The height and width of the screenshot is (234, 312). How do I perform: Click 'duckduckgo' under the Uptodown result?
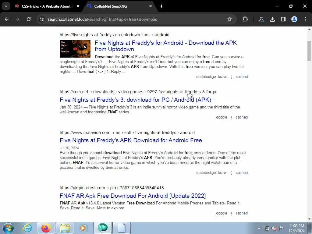tap(206, 76)
